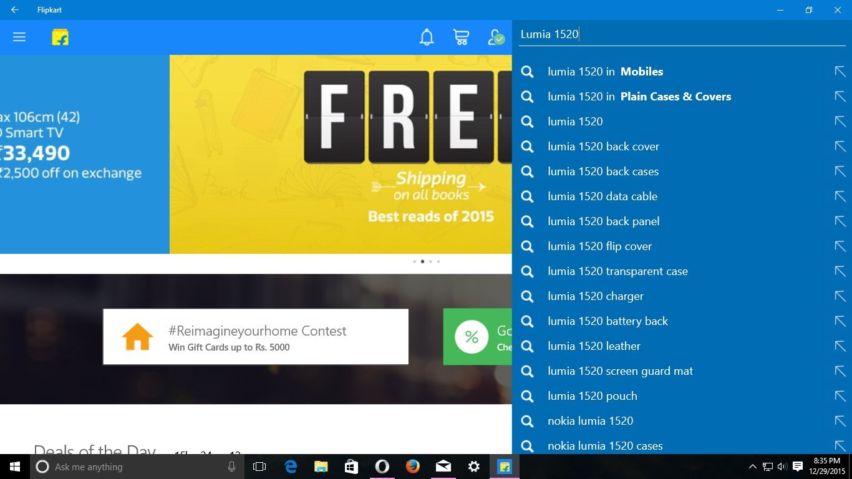Click search icon beside 'lumia 1520 in Mobiles'
The image size is (852, 479).
tap(528, 72)
